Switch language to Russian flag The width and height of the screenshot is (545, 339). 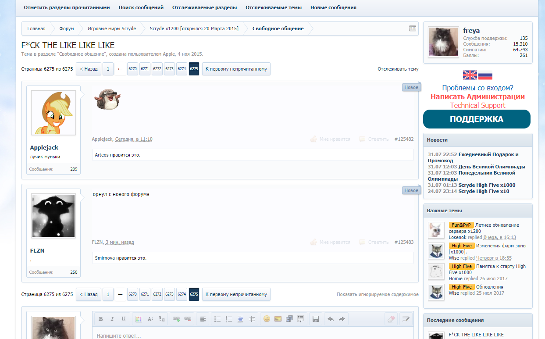(485, 75)
